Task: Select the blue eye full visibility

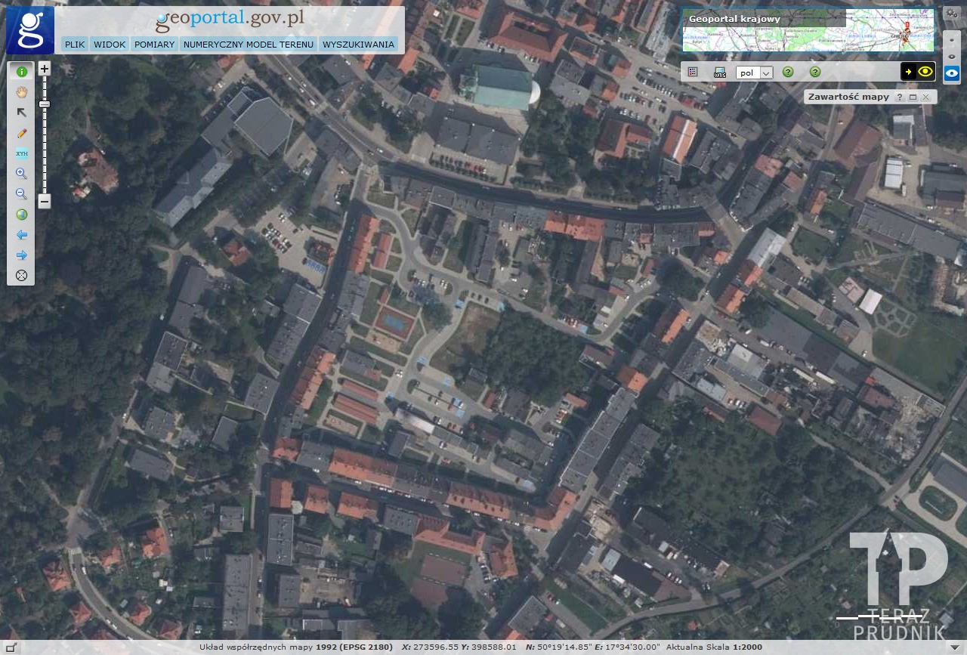Action: click(x=952, y=74)
